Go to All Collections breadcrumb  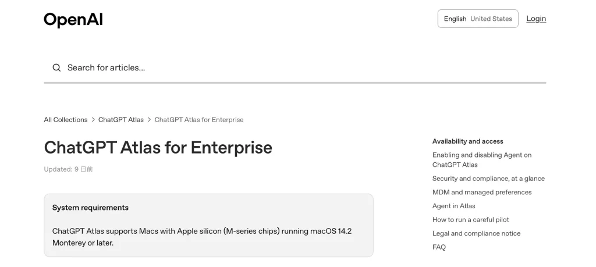tap(65, 120)
